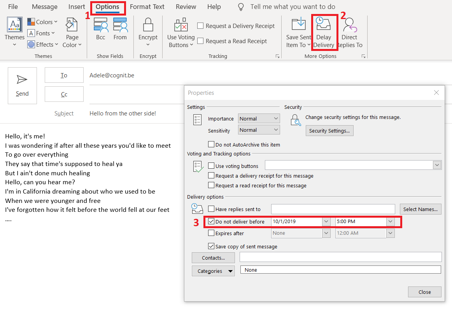
Task: Open Security Settings dialog
Action: click(x=329, y=131)
